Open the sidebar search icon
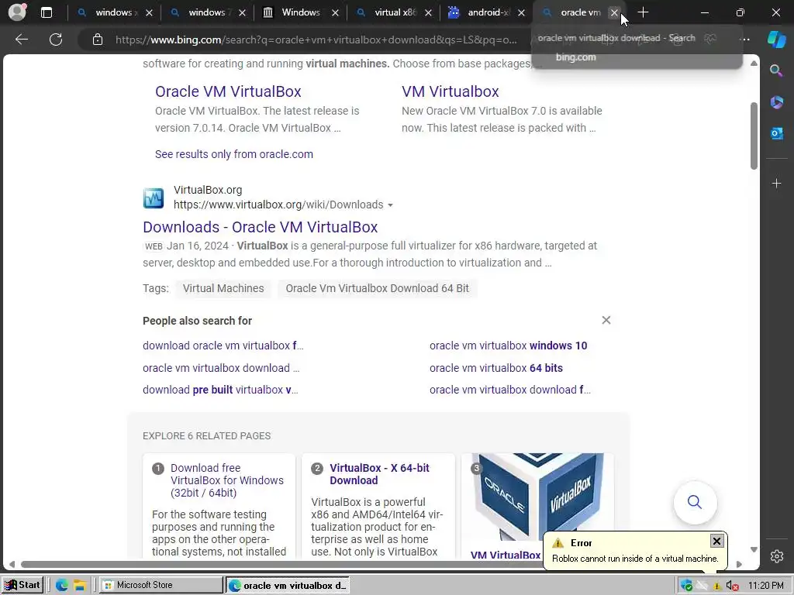This screenshot has width=794, height=595. (776, 71)
